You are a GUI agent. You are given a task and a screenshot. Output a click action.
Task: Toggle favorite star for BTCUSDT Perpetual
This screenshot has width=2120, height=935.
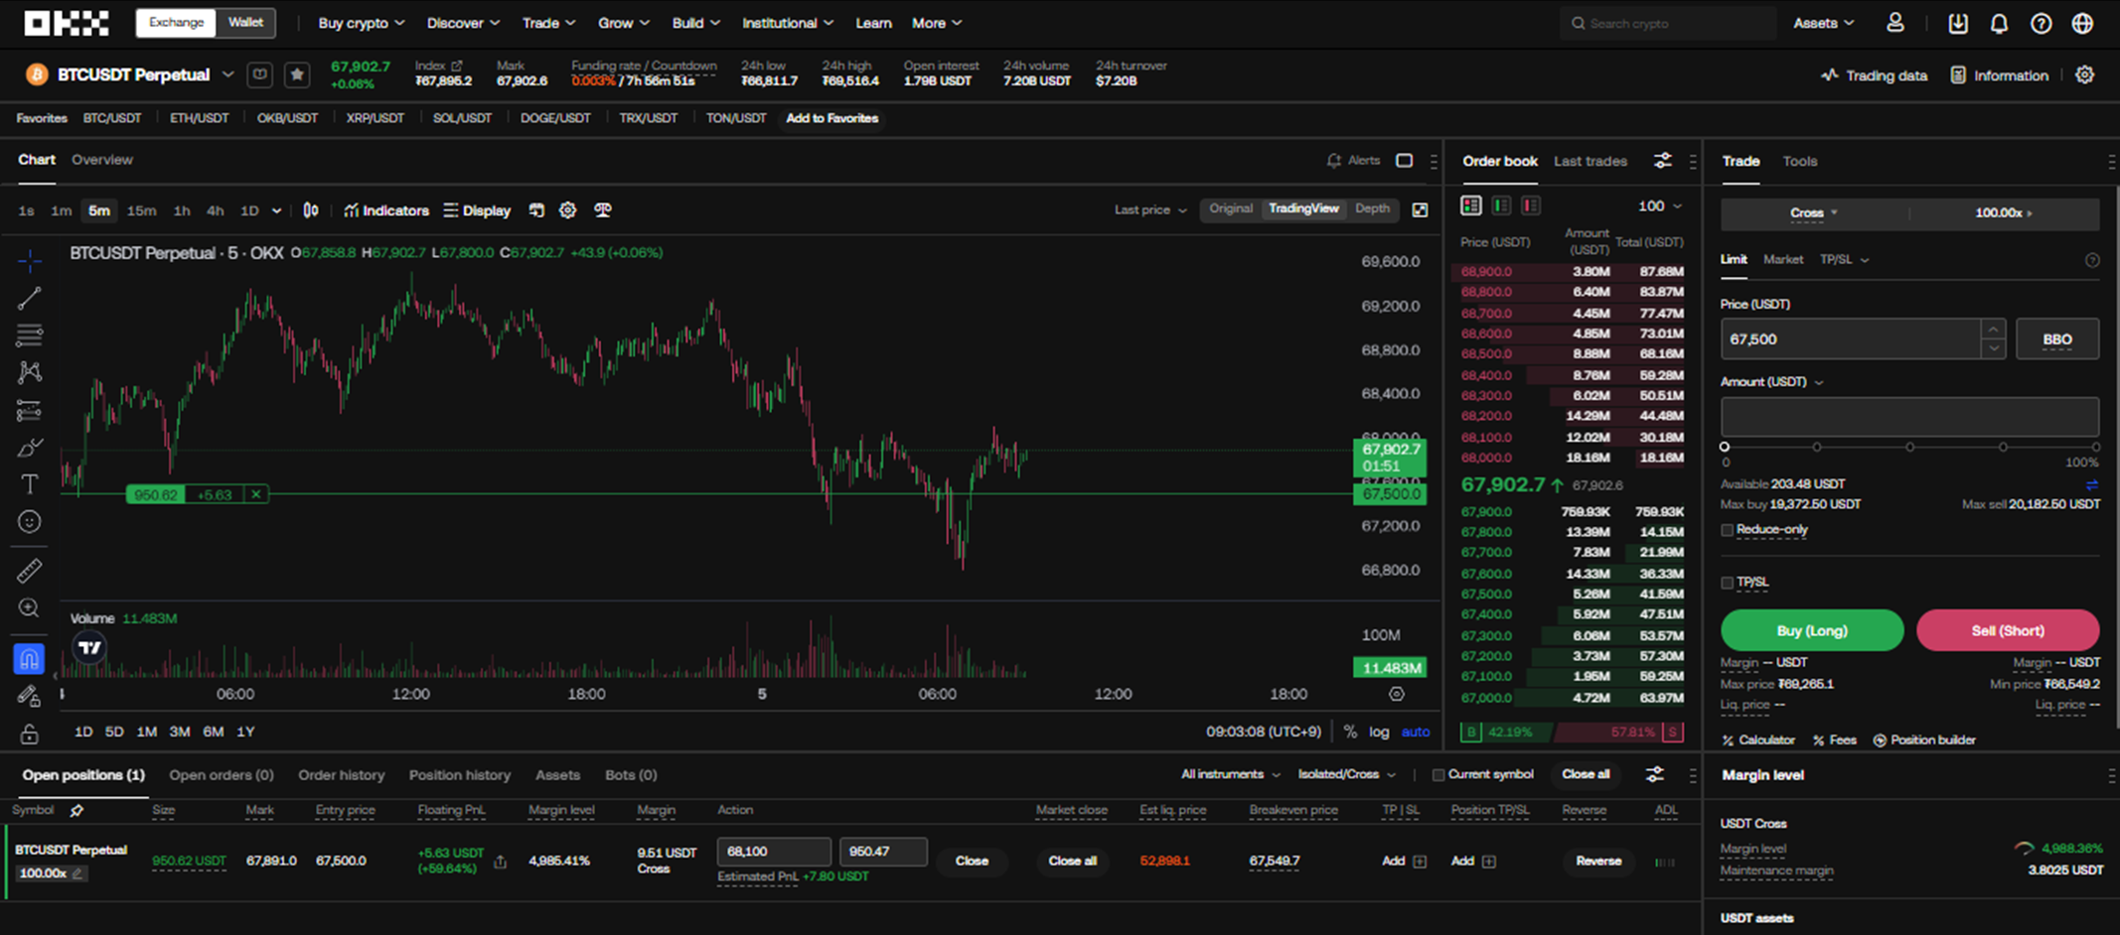pos(296,74)
